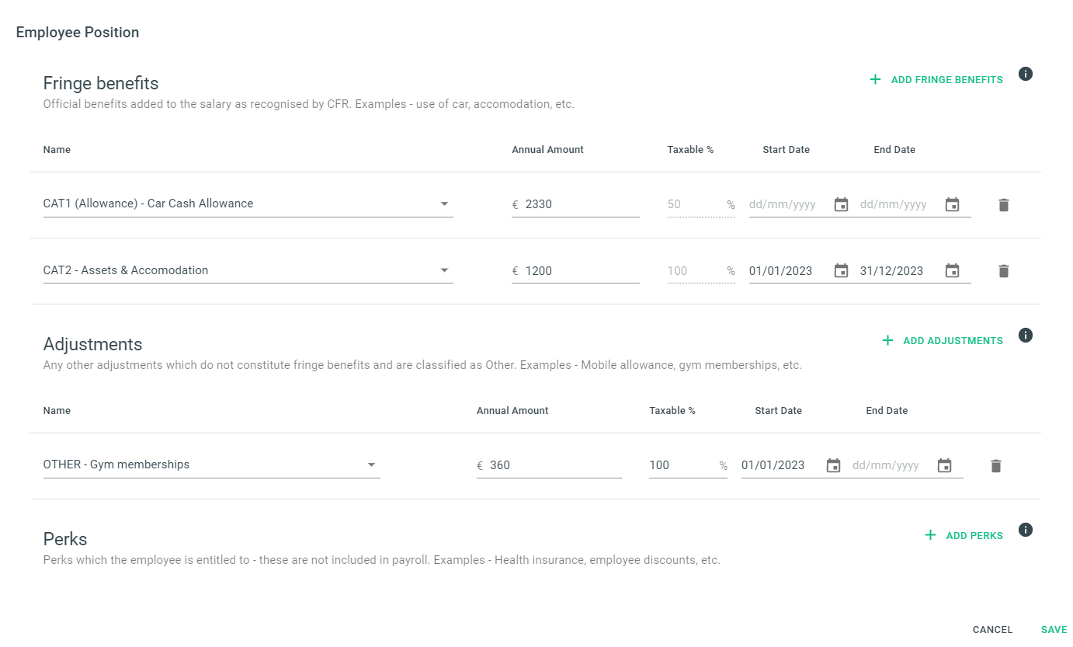Image resolution: width=1073 pixels, height=647 pixels.
Task: Cancel the employee position form
Action: click(x=992, y=630)
